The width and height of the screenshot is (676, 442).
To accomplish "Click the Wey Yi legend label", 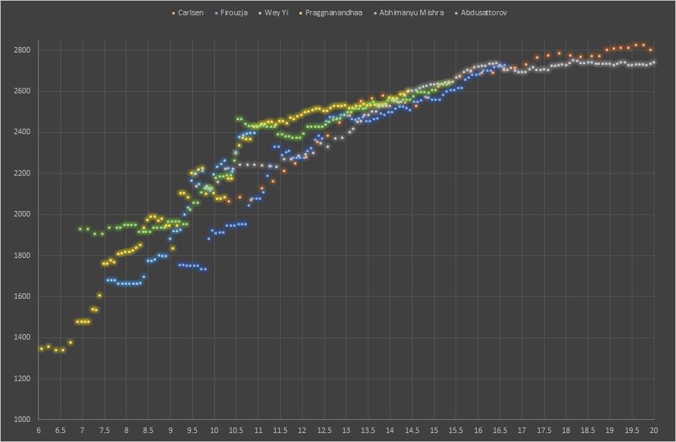I will point(276,12).
